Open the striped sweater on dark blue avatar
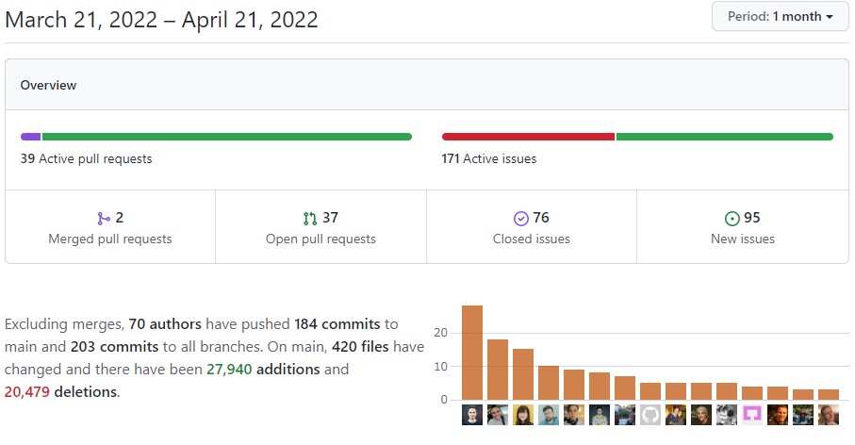Viewport: 855px width, 445px height. pos(600,415)
